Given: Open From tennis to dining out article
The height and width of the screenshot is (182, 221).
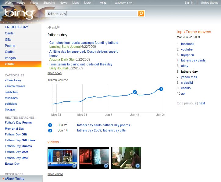Looking at the screenshot, I should [81, 64].
